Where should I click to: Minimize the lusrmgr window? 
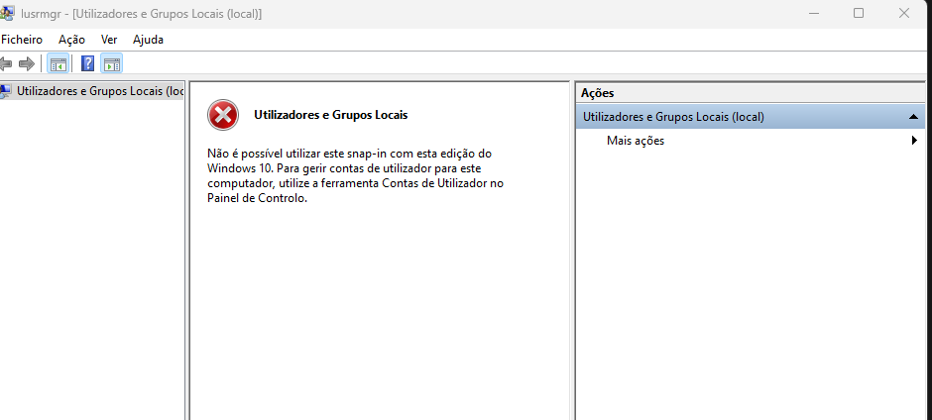point(813,13)
